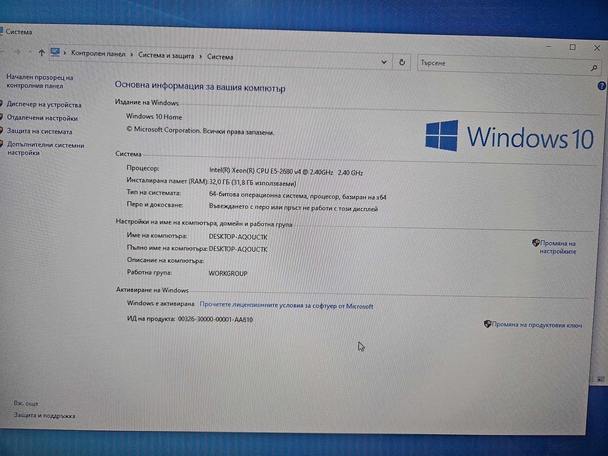The width and height of the screenshot is (608, 456).
Task: Minimize the Система window
Action: pos(549,47)
